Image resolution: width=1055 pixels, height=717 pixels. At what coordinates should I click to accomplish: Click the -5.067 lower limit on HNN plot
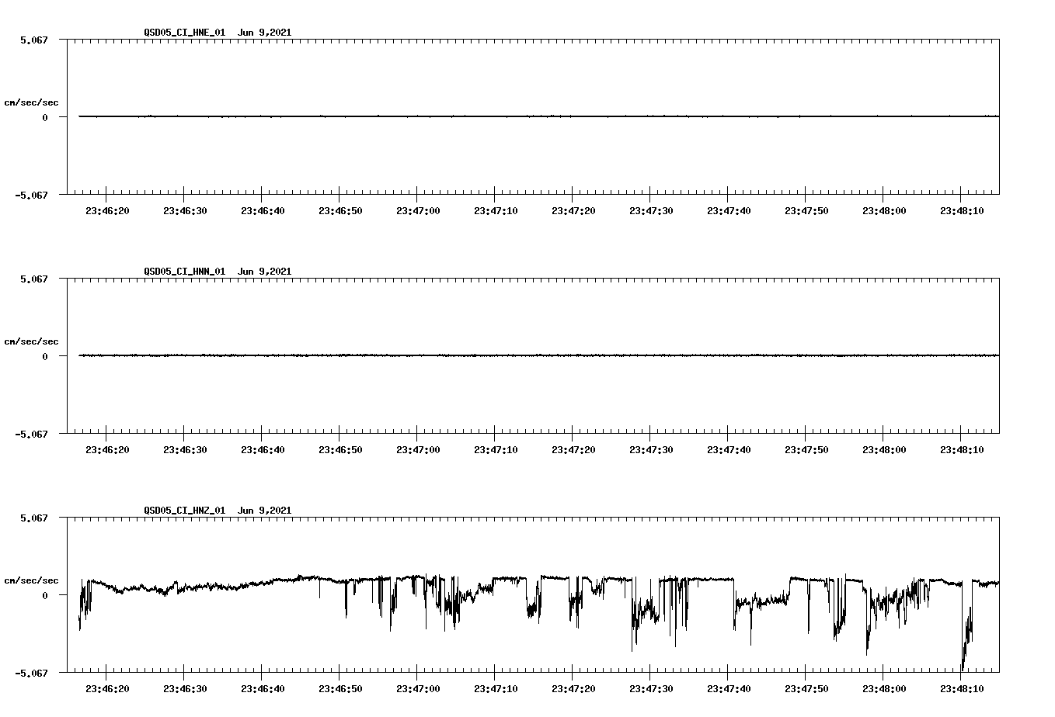tap(31, 434)
